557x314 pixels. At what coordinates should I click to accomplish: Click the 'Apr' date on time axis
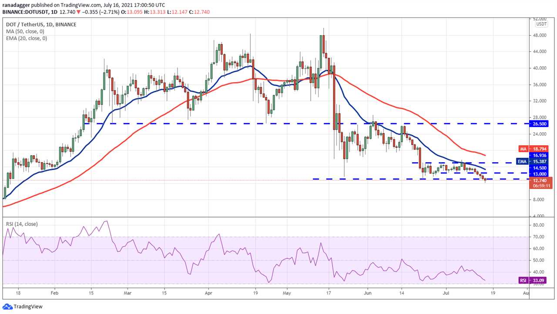[208, 294]
